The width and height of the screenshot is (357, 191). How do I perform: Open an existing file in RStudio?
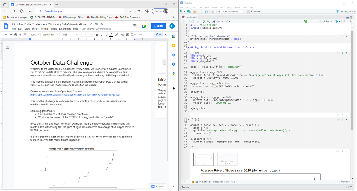click(x=195, y=12)
